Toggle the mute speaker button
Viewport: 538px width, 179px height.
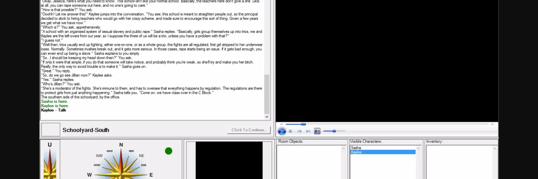click(x=317, y=131)
